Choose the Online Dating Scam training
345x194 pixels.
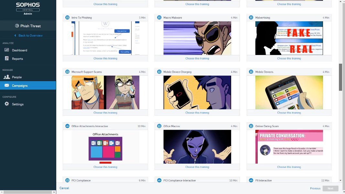click(x=289, y=167)
